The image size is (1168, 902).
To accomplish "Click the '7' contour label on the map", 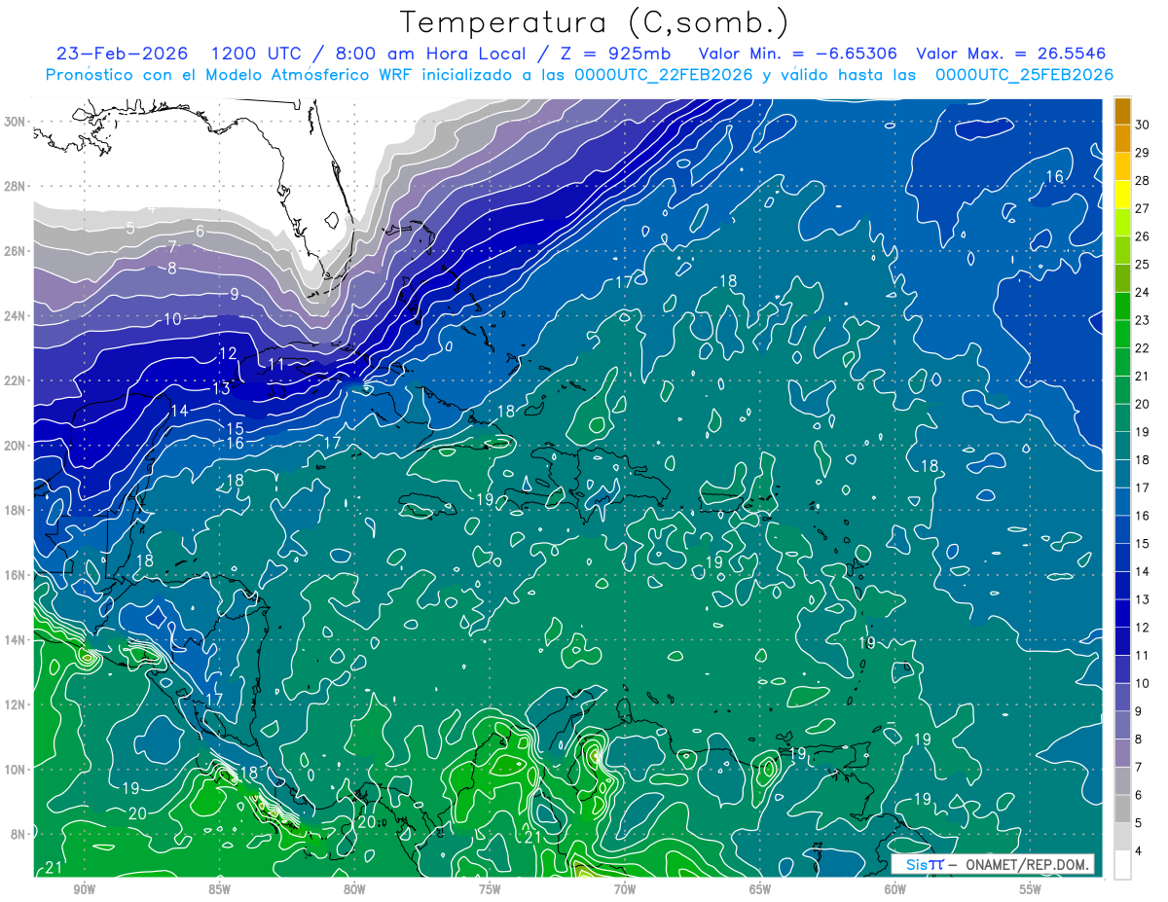I will click(x=172, y=248).
